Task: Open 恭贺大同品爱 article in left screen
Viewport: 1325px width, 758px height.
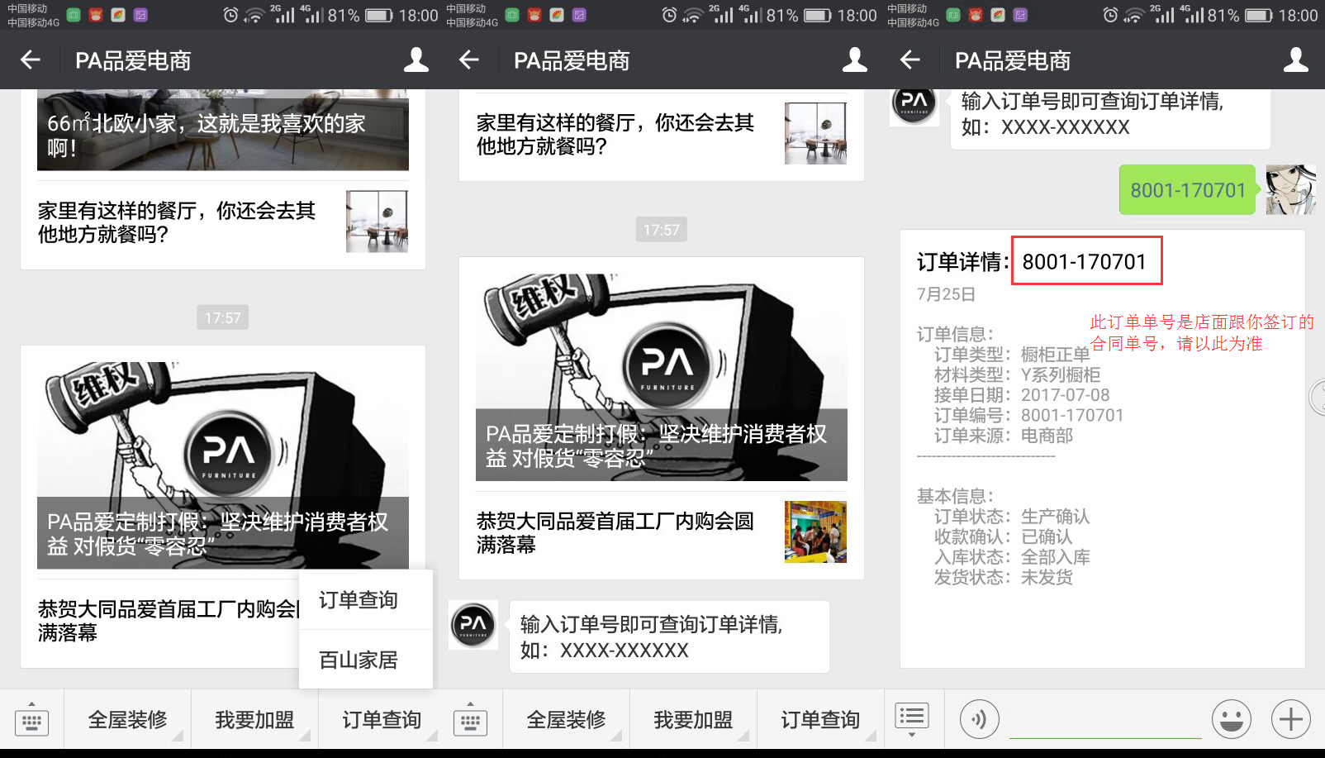Action: (168, 621)
